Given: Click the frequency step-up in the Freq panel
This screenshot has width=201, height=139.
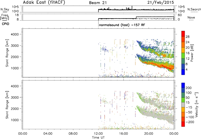Looking at the screenshot, I should point(136,18).
